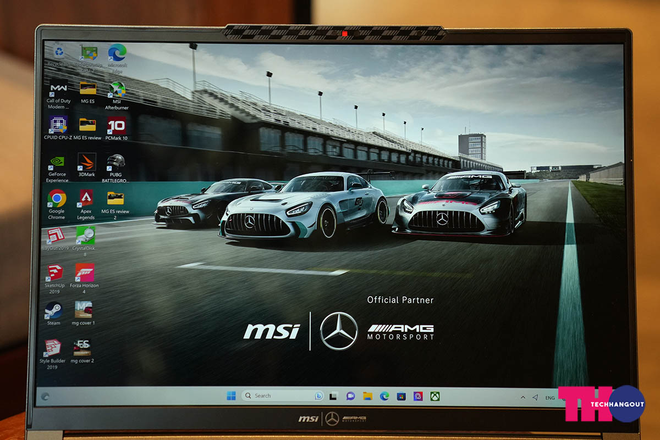Open the purple Chat taskbar icon
The height and width of the screenshot is (440, 660).
(350, 396)
